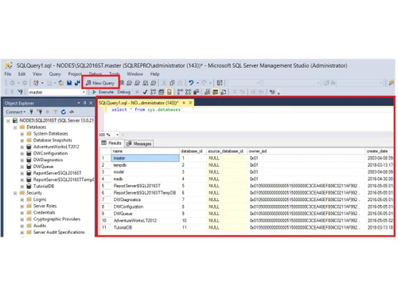Open the Query menu
This screenshot has width=398, height=299.
click(x=55, y=74)
